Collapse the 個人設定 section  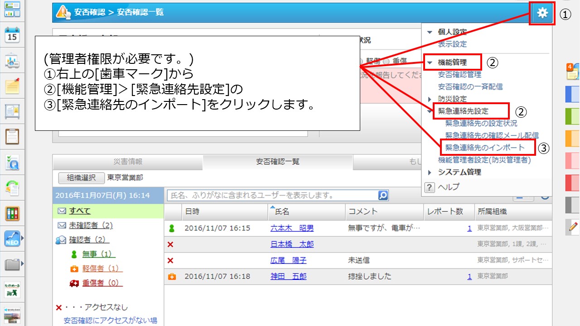coord(430,32)
